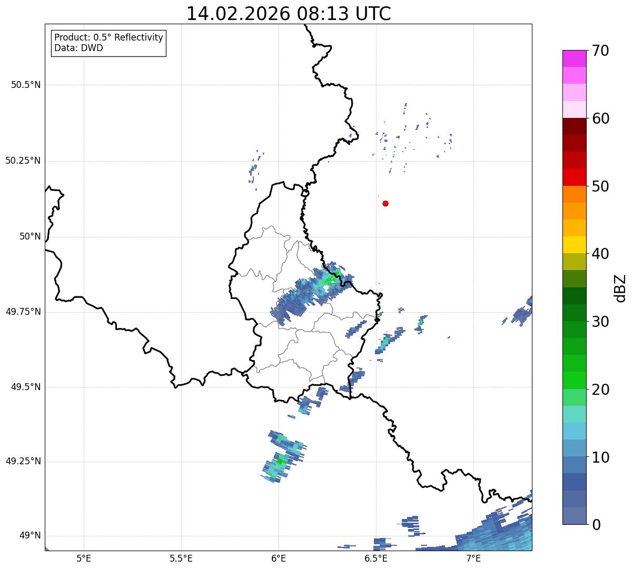Click the '6°E' longitude label

279,558
